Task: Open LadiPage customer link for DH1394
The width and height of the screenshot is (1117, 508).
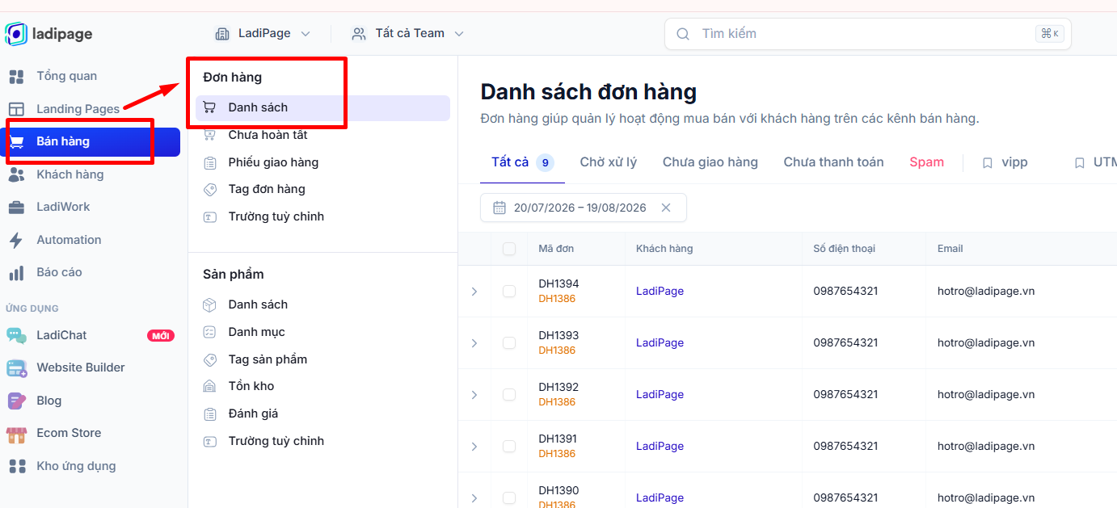Action: coord(660,292)
